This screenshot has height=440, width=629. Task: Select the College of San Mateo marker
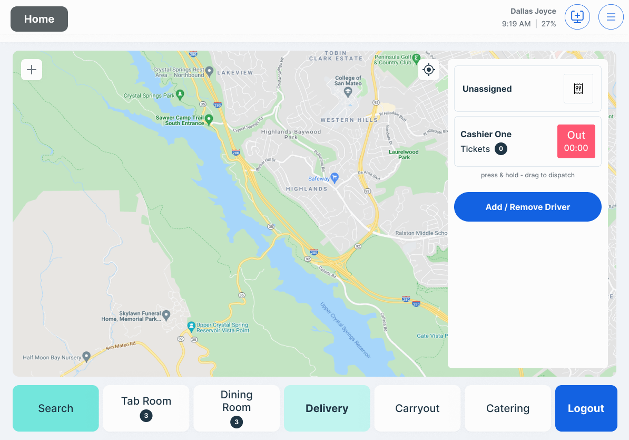[348, 92]
